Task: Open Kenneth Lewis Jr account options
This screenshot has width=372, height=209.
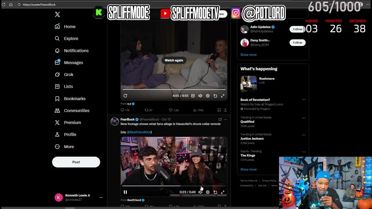Action: (101, 197)
